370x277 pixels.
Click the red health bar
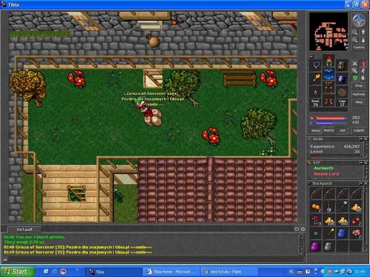coord(332,118)
